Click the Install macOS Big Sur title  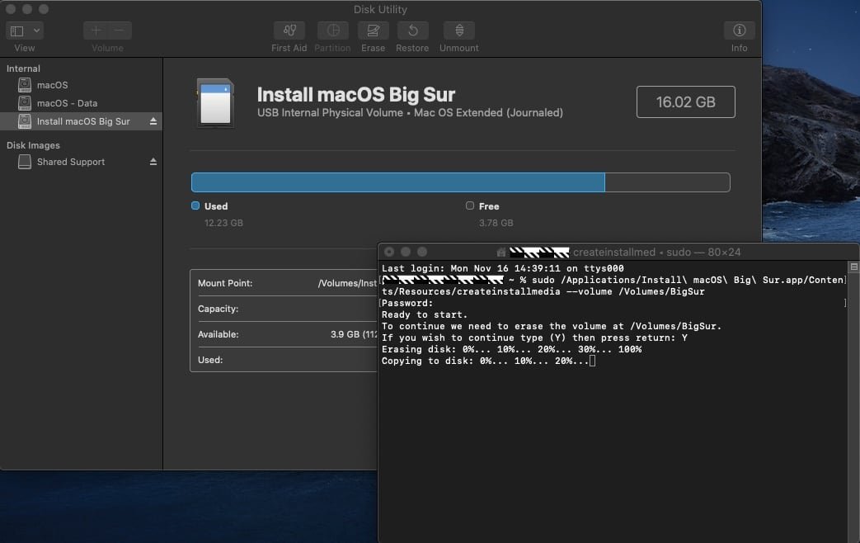[x=356, y=94]
